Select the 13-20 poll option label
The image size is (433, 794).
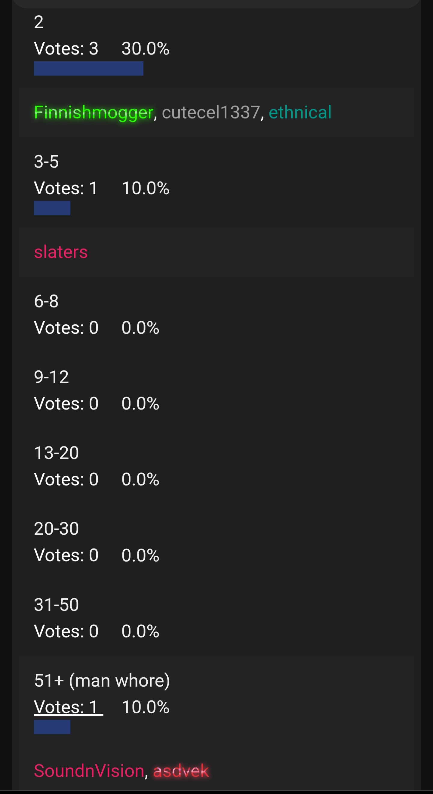coord(56,453)
